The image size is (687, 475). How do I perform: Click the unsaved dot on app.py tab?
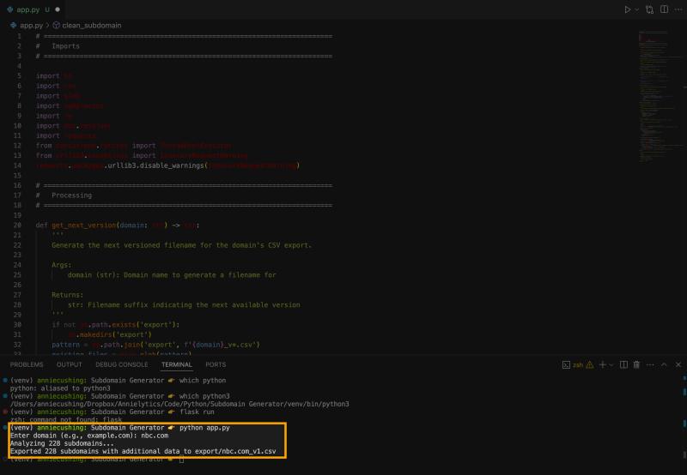[58, 9]
